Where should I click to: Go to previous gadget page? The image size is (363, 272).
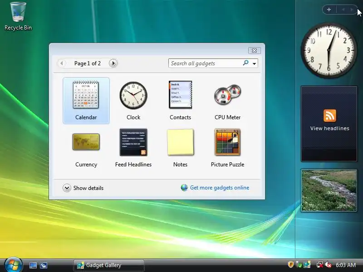(x=62, y=63)
